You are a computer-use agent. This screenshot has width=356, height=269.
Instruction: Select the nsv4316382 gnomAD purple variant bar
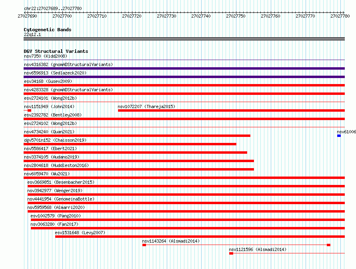[184, 68]
